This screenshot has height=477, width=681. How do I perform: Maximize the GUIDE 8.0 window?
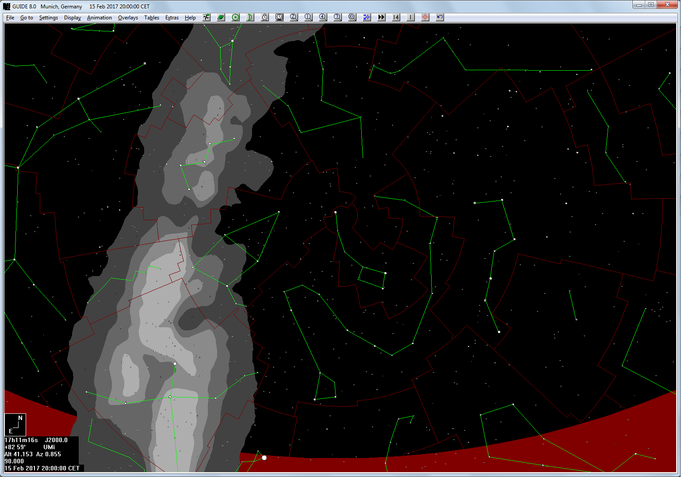[651, 5]
